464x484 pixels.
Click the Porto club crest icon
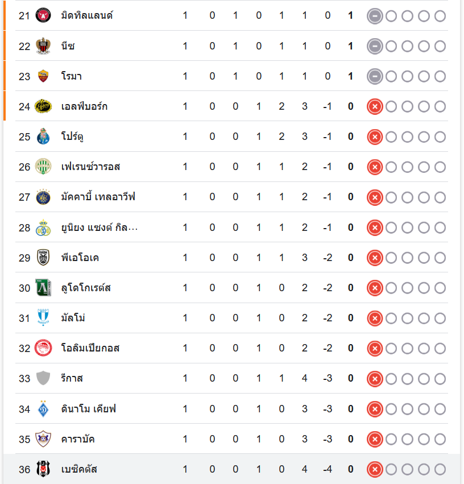pos(43,136)
